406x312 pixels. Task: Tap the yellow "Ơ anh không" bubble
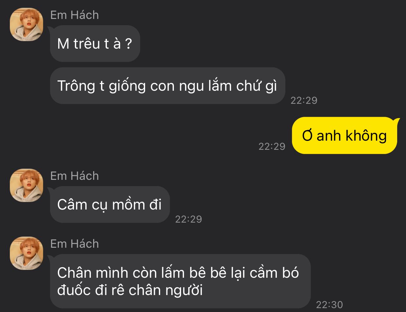point(345,135)
